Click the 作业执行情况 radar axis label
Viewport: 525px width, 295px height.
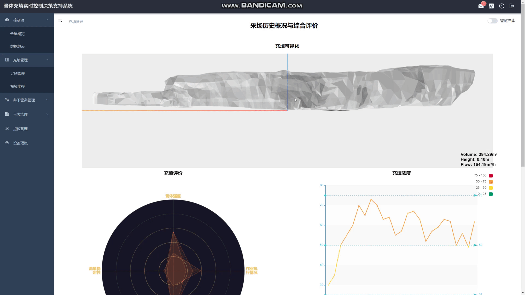click(x=252, y=270)
